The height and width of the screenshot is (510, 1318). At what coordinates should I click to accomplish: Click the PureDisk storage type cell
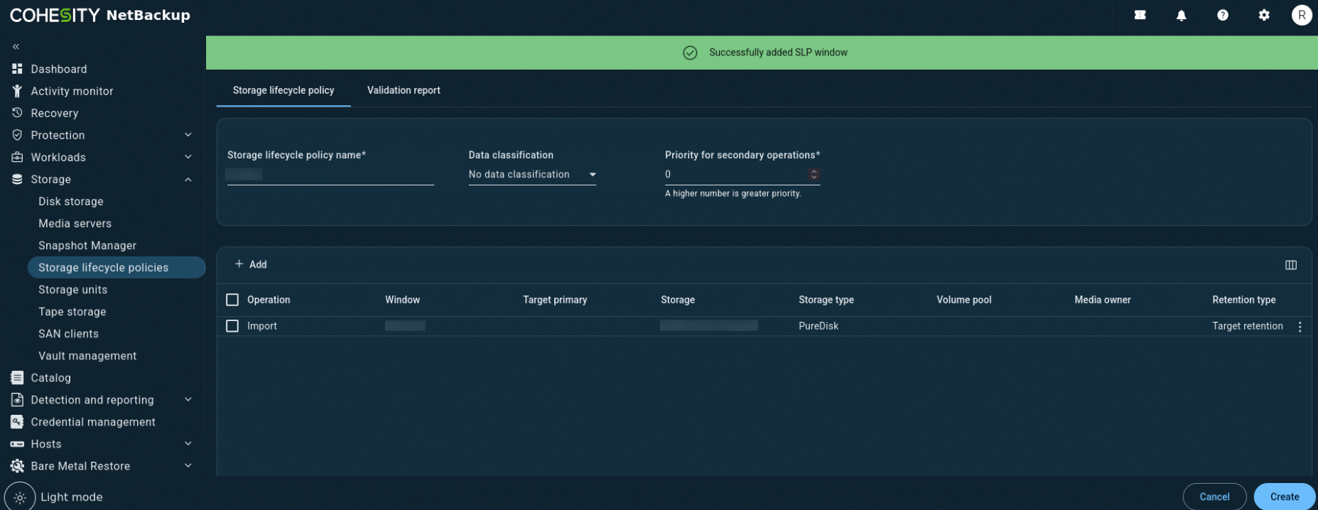819,326
